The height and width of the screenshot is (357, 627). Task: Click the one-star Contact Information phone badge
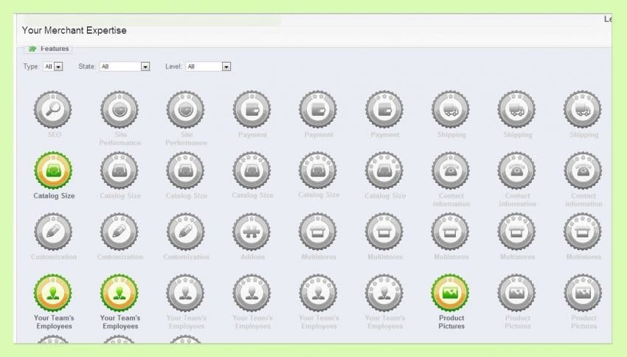tap(451, 170)
